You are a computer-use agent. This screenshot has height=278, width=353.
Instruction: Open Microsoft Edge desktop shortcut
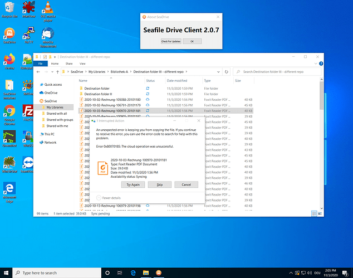point(9,192)
